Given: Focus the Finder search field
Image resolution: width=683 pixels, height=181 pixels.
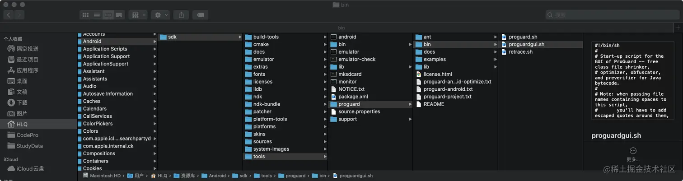Looking at the screenshot, I should 612,15.
